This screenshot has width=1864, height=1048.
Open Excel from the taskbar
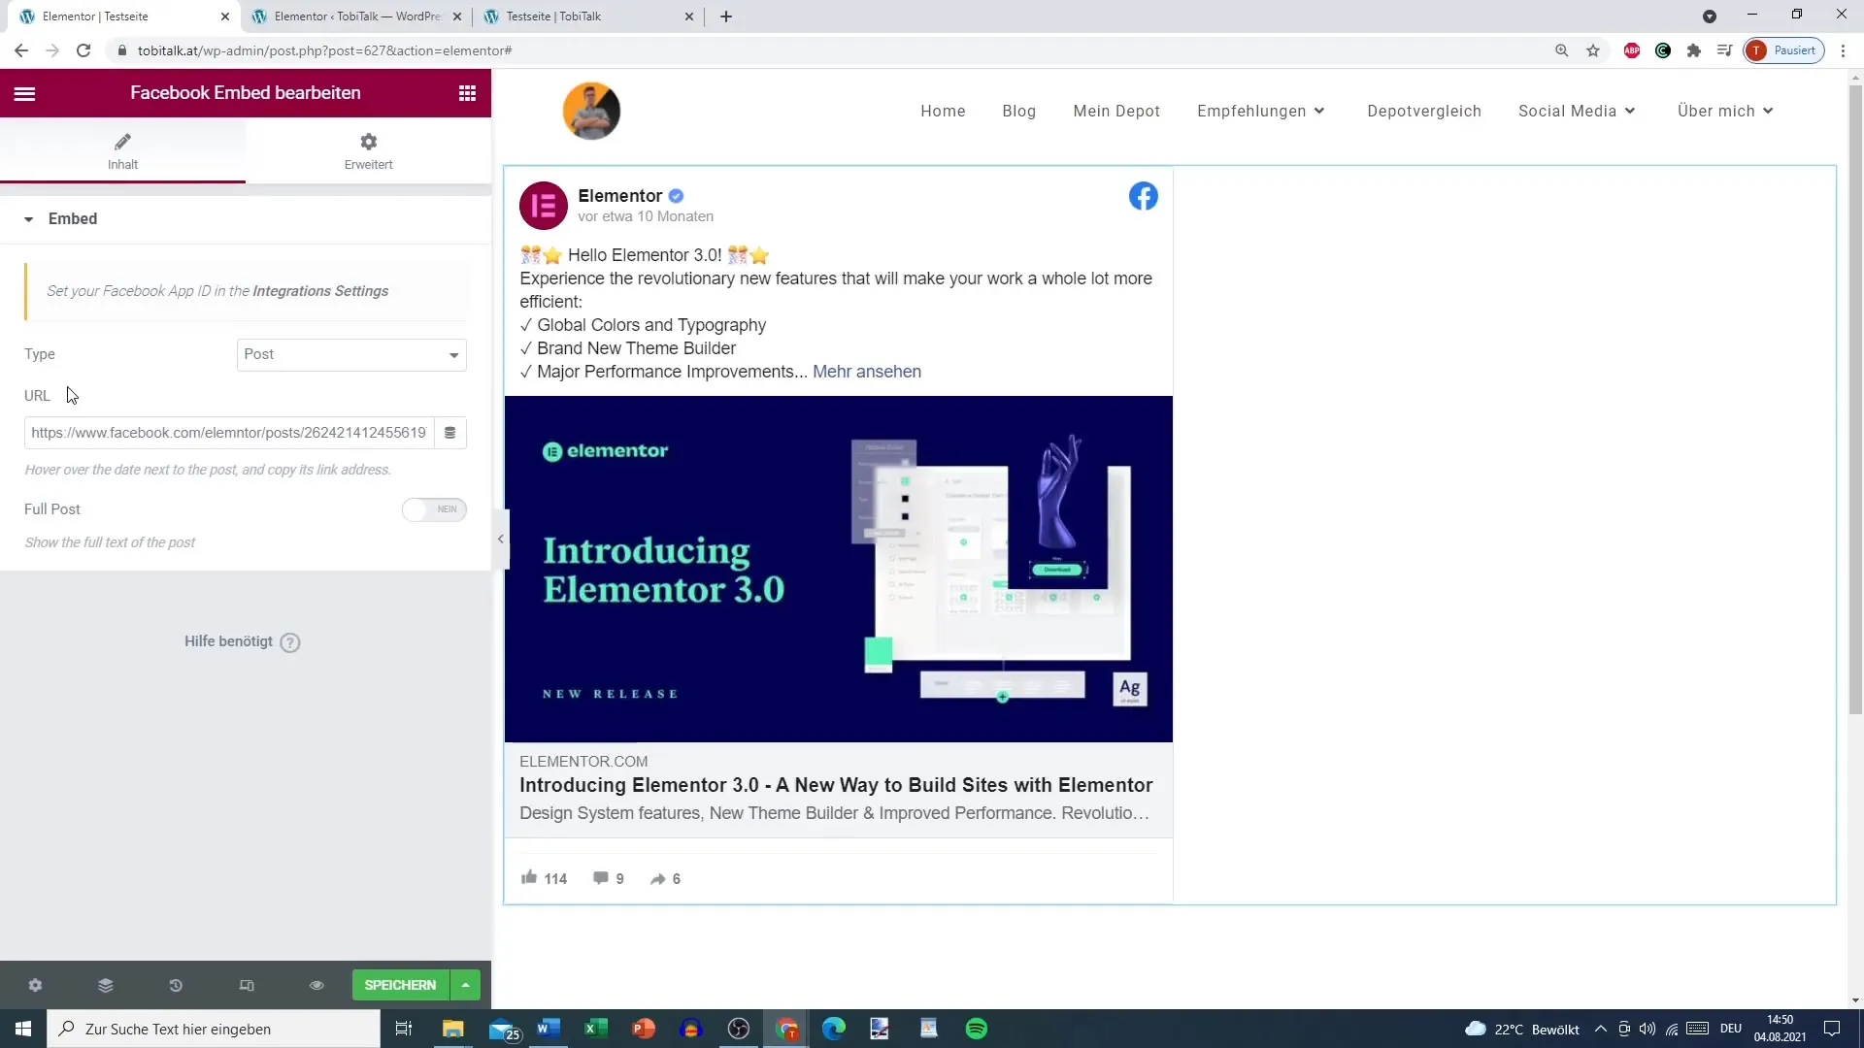[x=596, y=1029]
